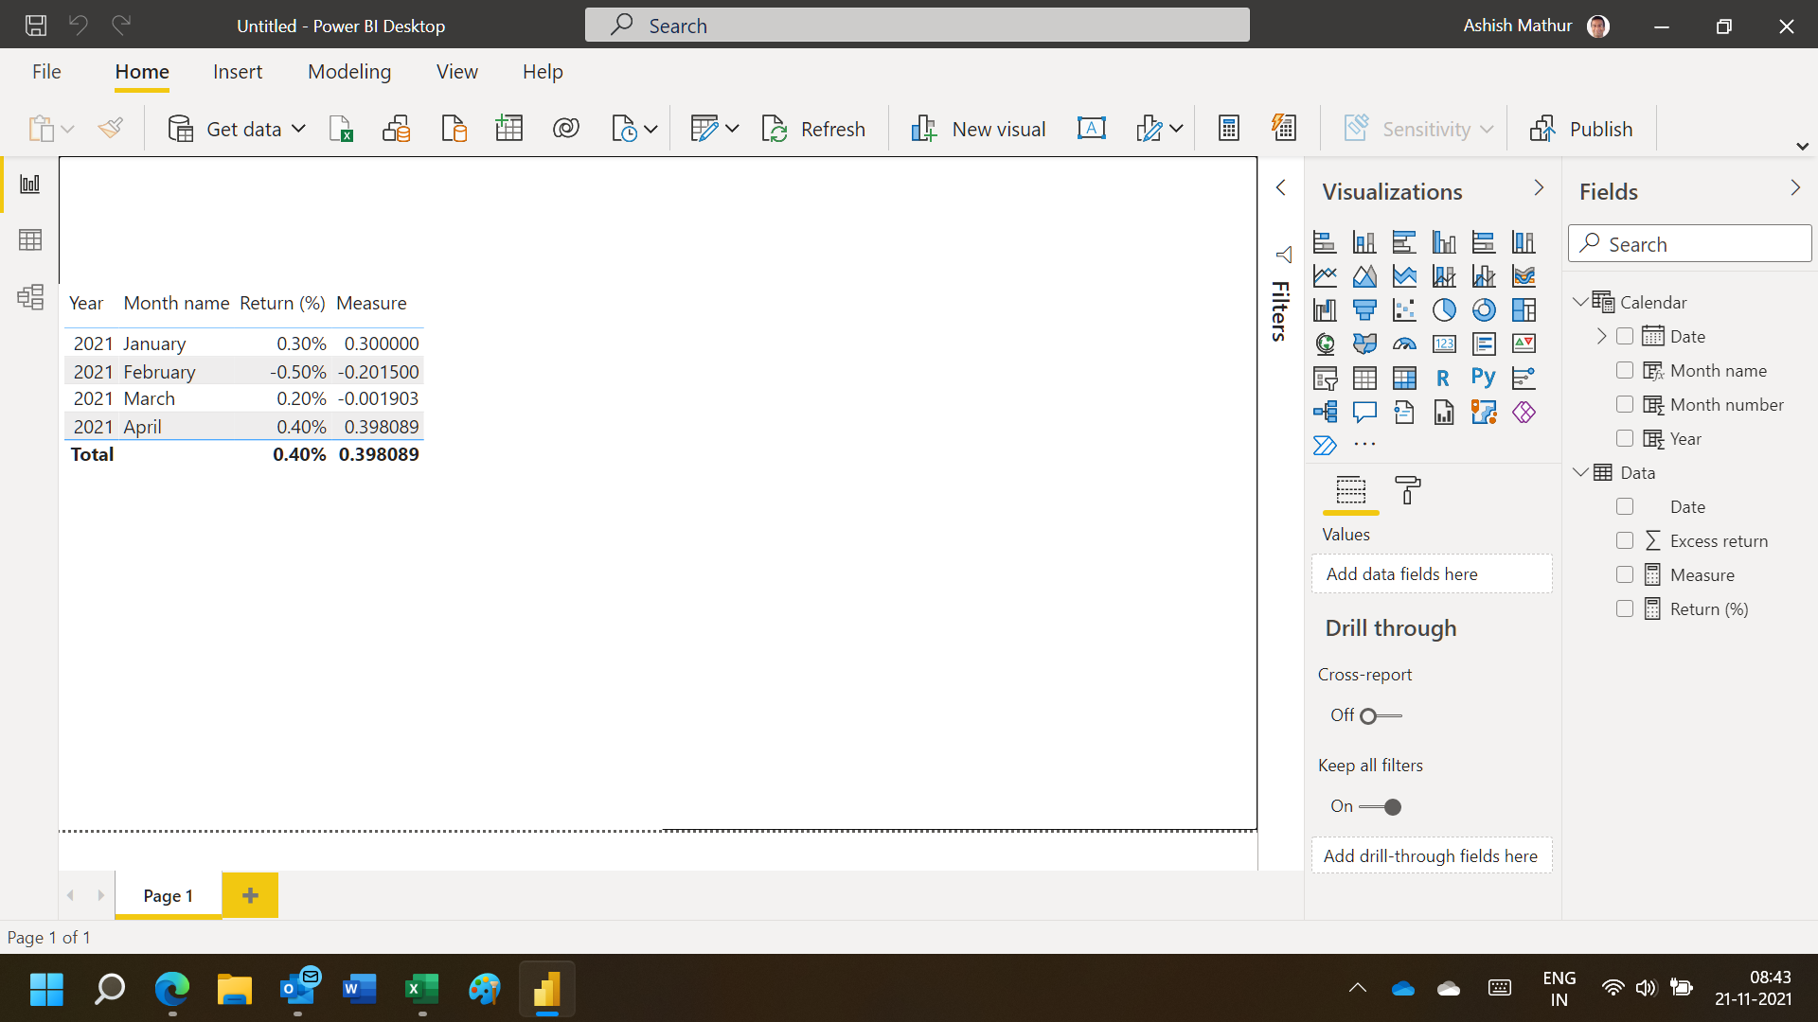Add a new page with plus button
The image size is (1818, 1022).
click(250, 895)
